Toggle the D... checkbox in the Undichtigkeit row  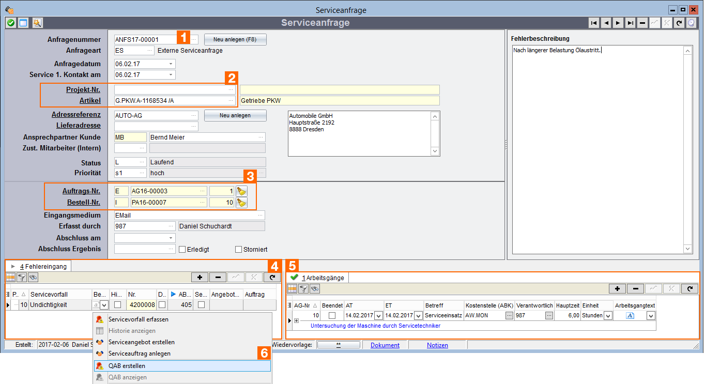162,305
